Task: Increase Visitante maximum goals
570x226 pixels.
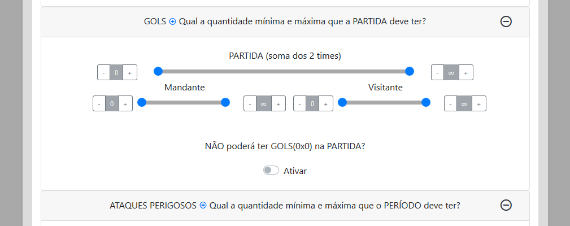Action: [478, 104]
